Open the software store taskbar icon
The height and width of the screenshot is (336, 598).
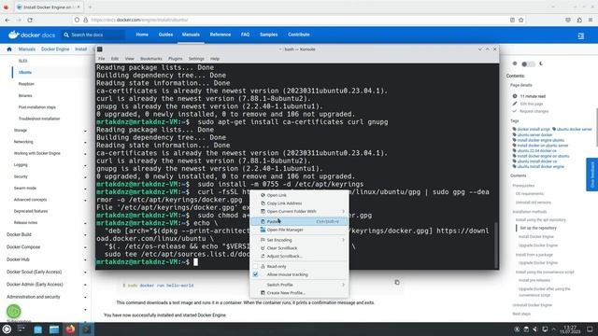37,329
